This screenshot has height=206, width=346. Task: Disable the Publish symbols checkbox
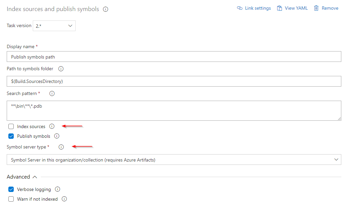tap(11, 136)
